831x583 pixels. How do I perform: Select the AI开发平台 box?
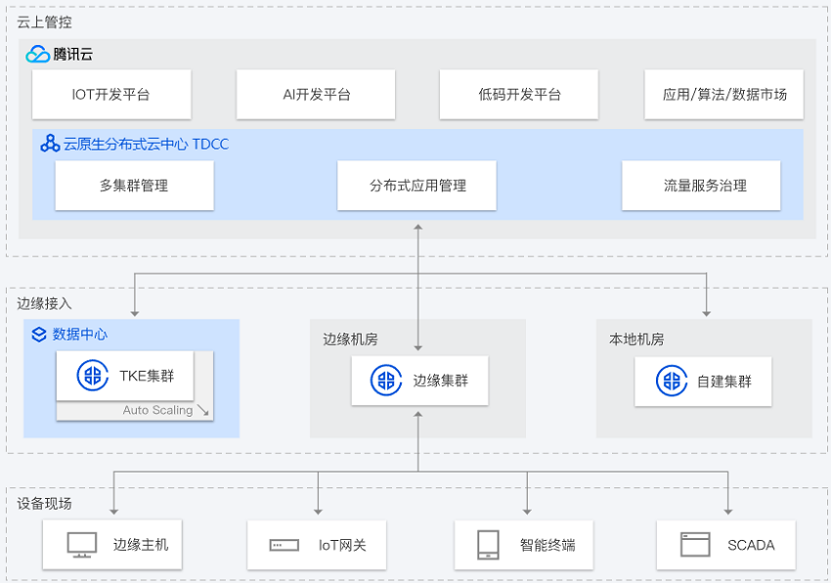(316, 95)
